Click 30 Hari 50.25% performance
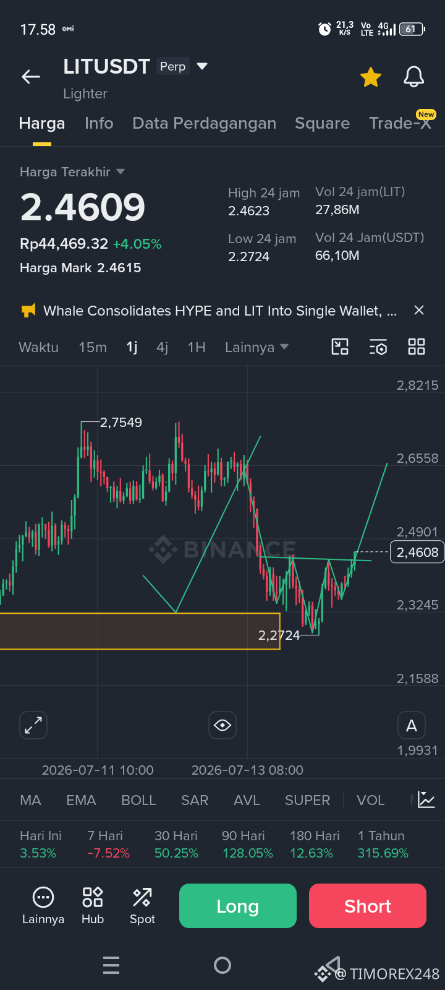Image resolution: width=445 pixels, height=990 pixels. [176, 845]
